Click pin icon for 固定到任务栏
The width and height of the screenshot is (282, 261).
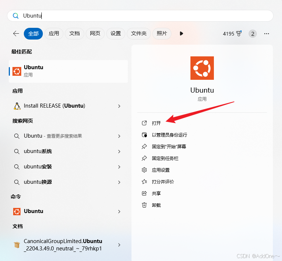[x=144, y=158]
